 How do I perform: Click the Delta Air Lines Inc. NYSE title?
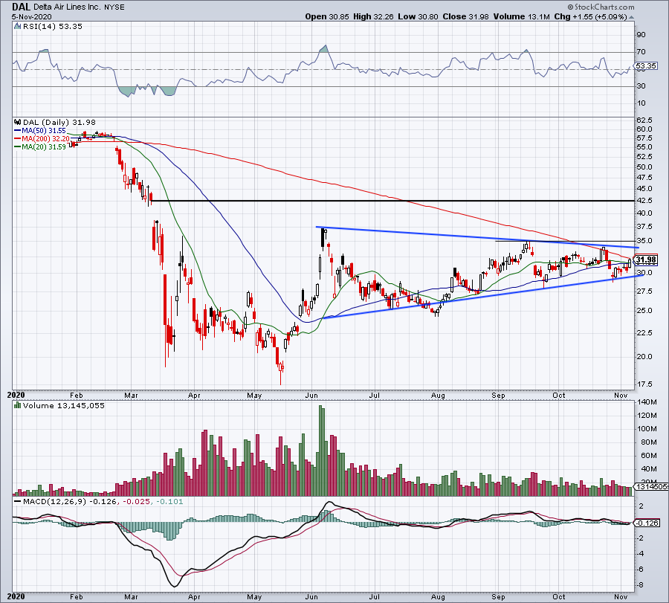(x=79, y=7)
